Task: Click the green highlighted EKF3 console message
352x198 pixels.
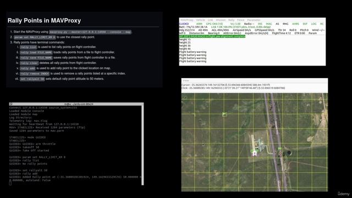Action: click(212, 36)
